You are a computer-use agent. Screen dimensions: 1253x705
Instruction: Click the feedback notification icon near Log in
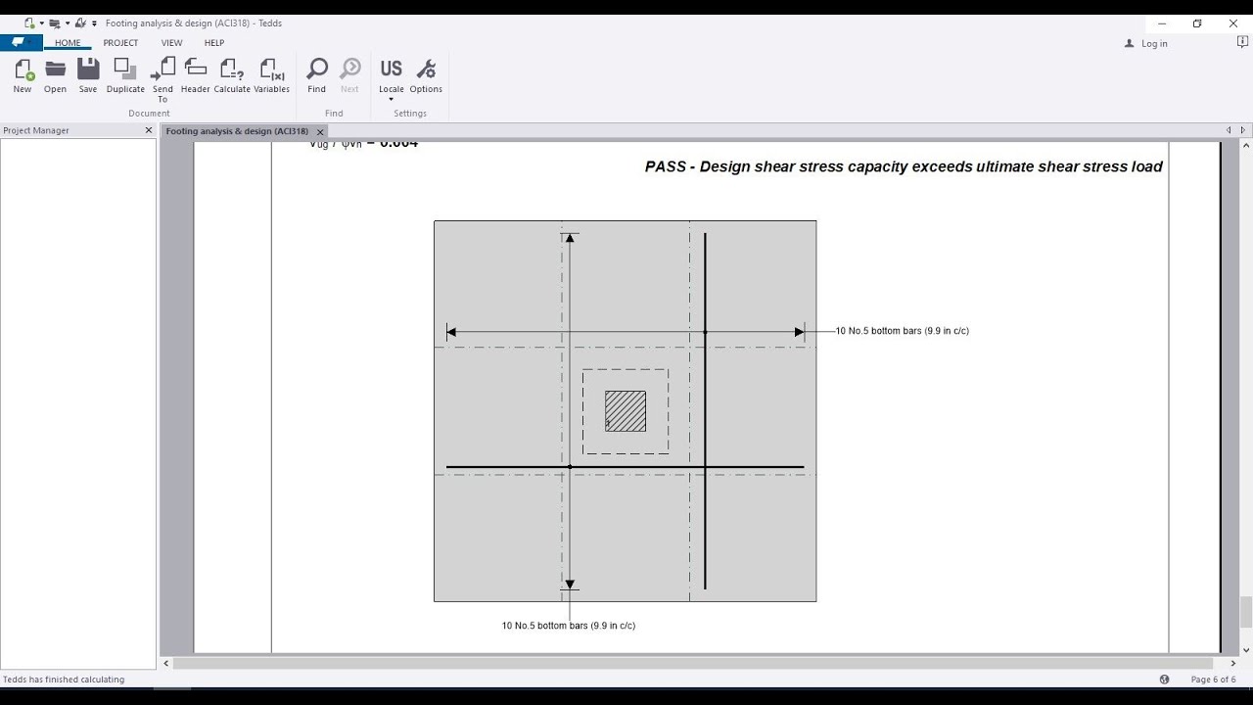pos(1242,43)
